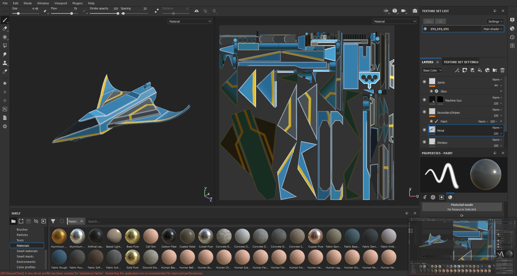The image size is (517, 276).
Task: Toggle visibility of the Paint effect
Action: coord(431,121)
